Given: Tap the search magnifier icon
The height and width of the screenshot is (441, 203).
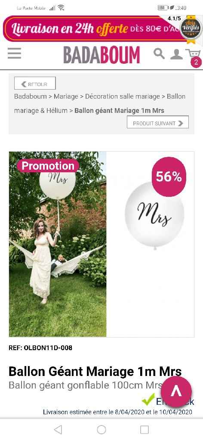Looking at the screenshot, I should (x=159, y=53).
